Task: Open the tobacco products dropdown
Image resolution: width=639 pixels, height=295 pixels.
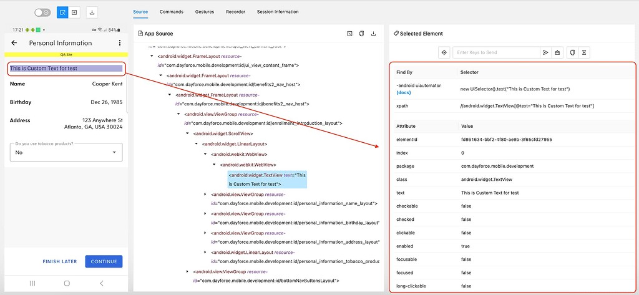Action: [66, 152]
